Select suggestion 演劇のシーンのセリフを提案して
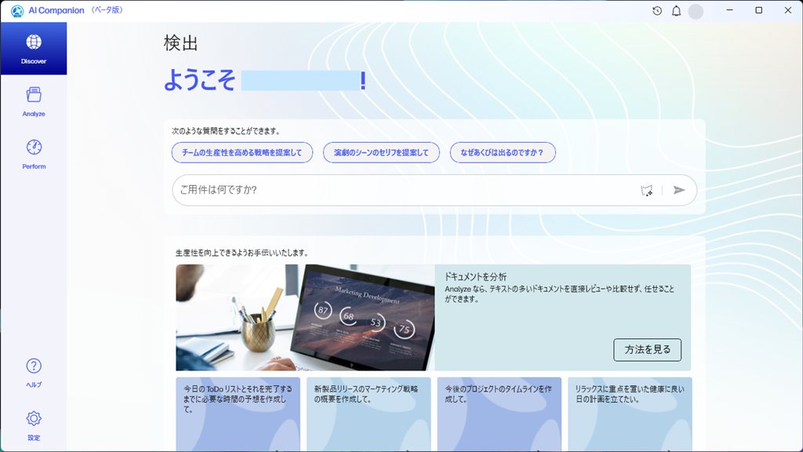This screenshot has width=803, height=452. 382,153
